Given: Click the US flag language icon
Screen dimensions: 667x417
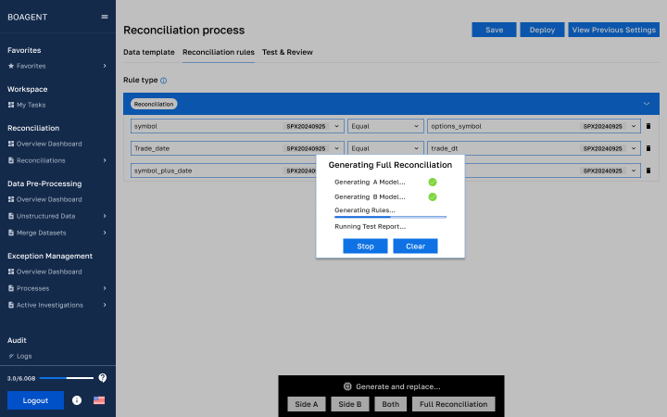Looking at the screenshot, I should point(99,400).
